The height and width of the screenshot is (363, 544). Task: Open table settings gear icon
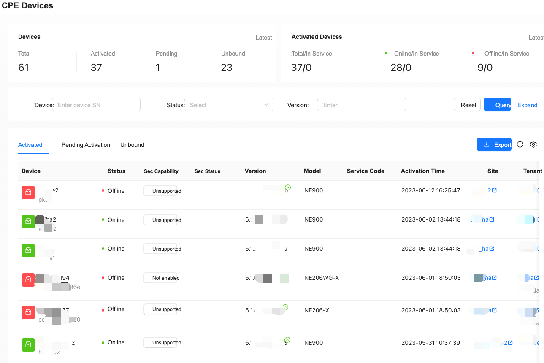[533, 144]
